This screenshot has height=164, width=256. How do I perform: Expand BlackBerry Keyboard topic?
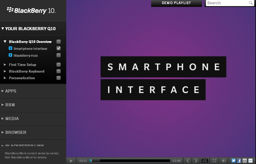click(x=5, y=71)
